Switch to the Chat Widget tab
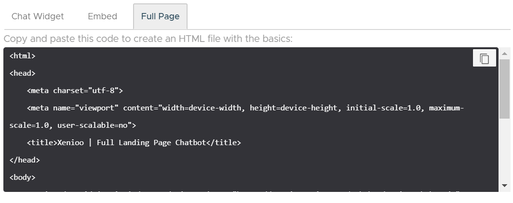513x203 pixels. 38,16
